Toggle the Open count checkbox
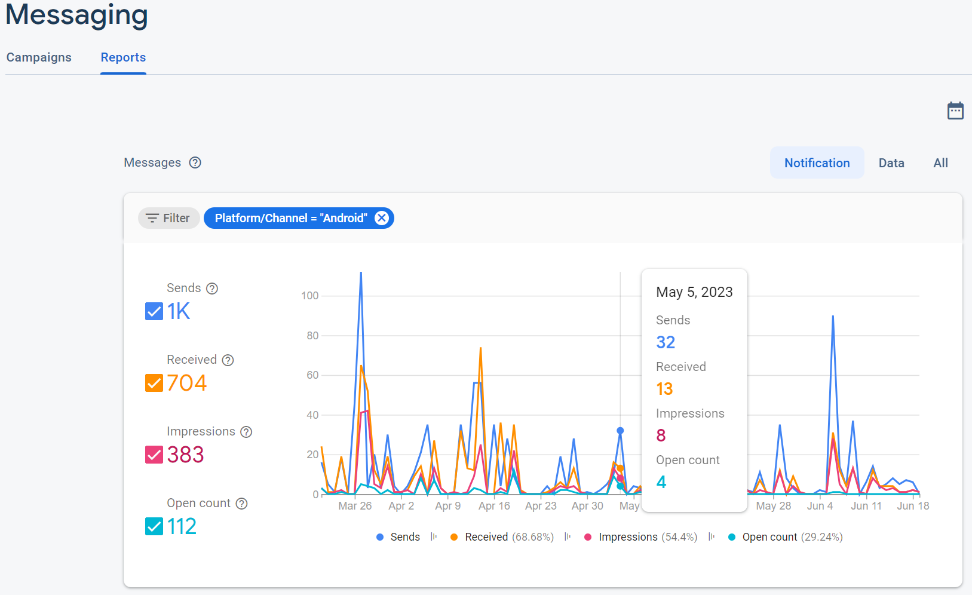 point(154,526)
